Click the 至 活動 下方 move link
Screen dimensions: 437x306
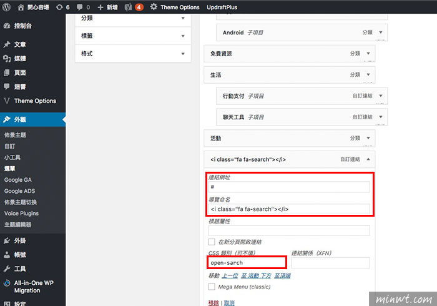point(256,275)
